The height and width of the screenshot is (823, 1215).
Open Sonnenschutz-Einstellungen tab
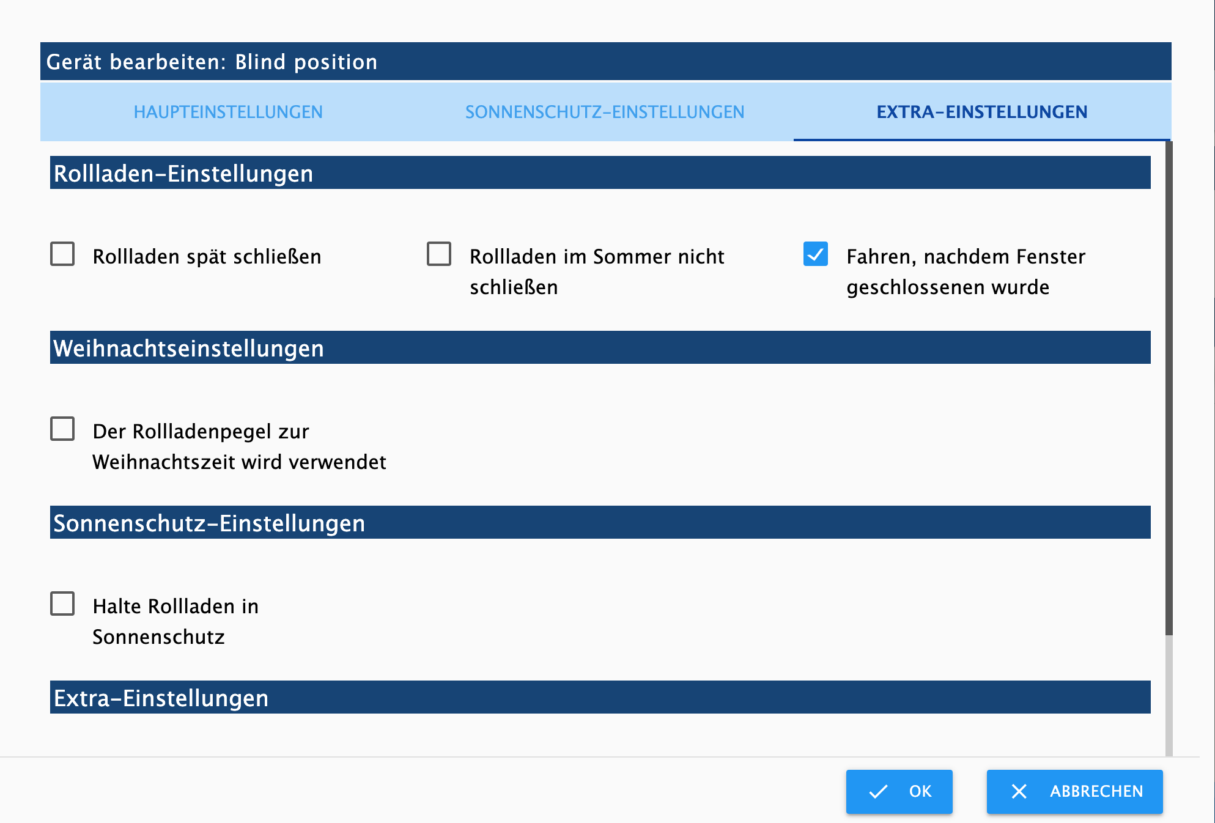[605, 112]
